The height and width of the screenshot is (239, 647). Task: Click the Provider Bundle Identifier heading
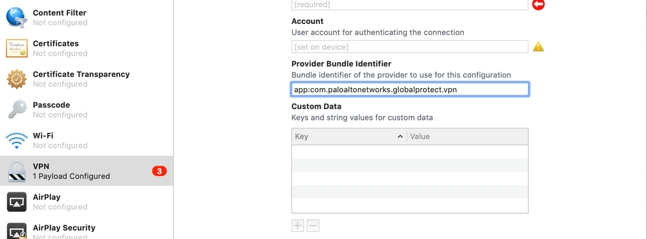pos(341,63)
